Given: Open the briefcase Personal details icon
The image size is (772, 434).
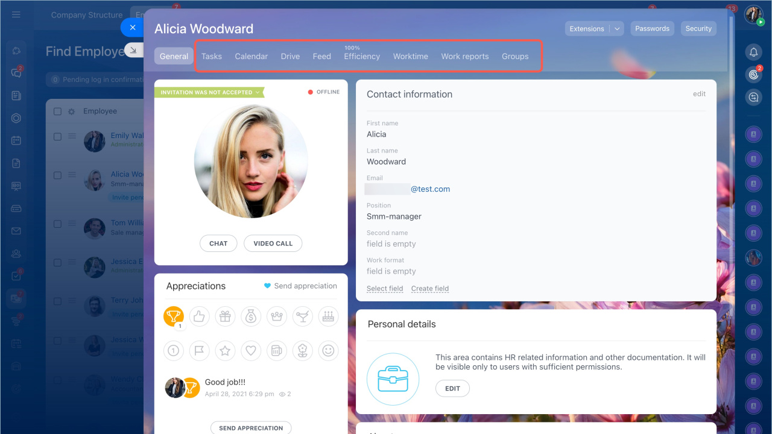Looking at the screenshot, I should [x=393, y=379].
